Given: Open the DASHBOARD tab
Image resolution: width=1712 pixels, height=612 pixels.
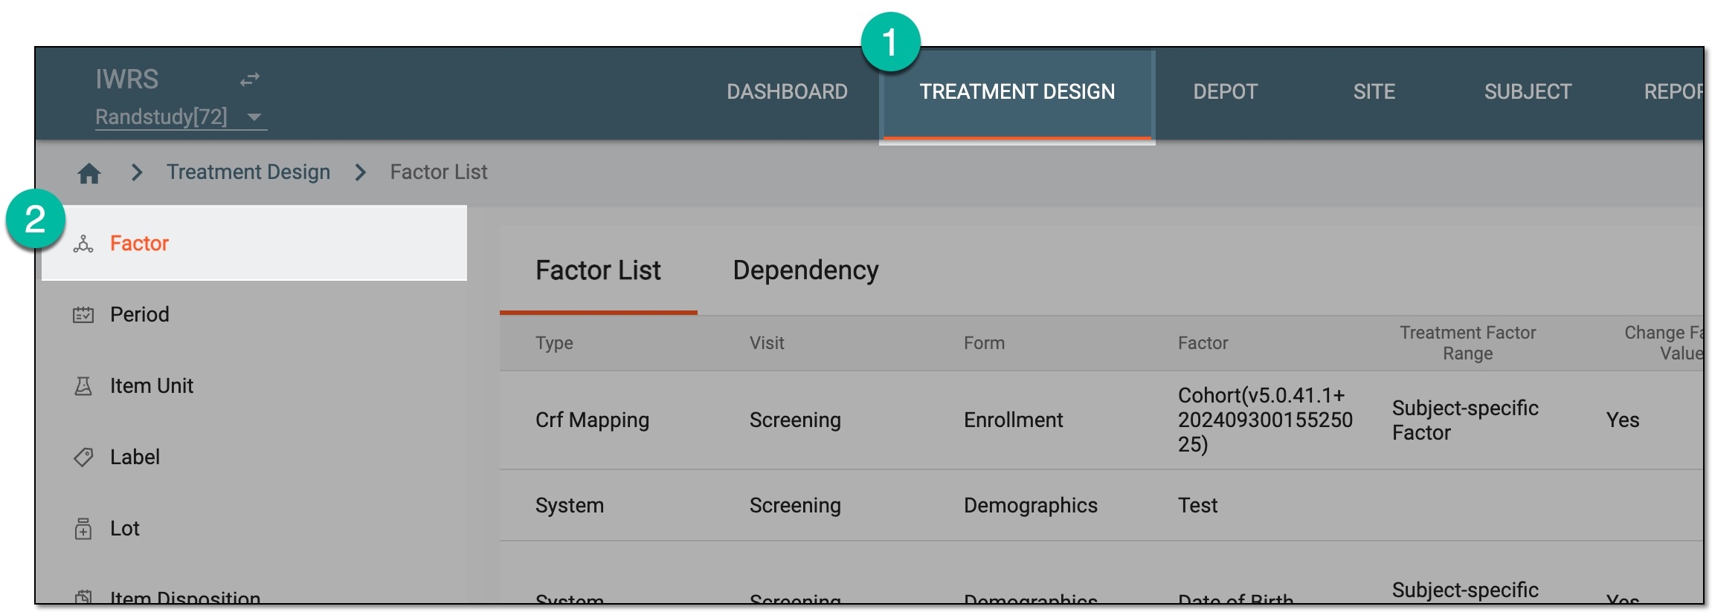Looking at the screenshot, I should click(787, 91).
